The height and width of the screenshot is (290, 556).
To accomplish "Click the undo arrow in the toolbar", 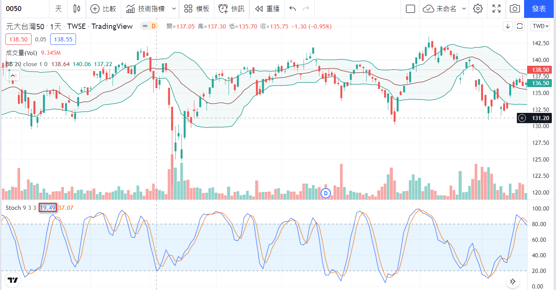I will tap(292, 9).
